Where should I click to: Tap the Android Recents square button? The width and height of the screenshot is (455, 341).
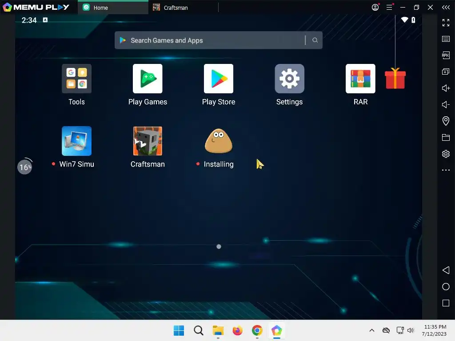pos(446,303)
